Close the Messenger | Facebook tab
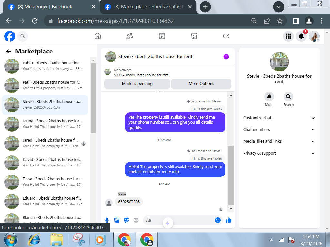The image size is (330, 247). pyautogui.click(x=94, y=7)
